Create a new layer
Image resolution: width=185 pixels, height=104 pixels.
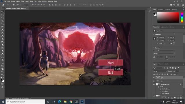point(178,98)
